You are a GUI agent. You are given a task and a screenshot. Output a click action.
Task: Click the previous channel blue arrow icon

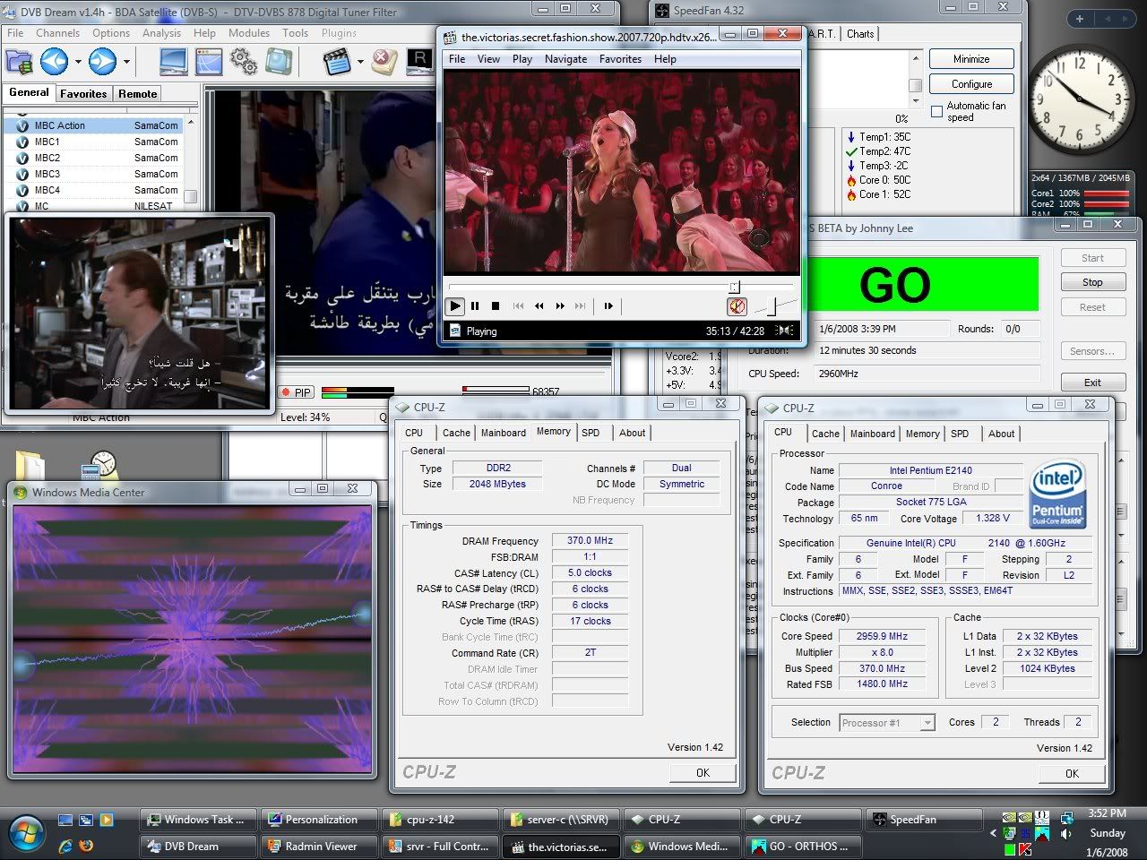[54, 62]
